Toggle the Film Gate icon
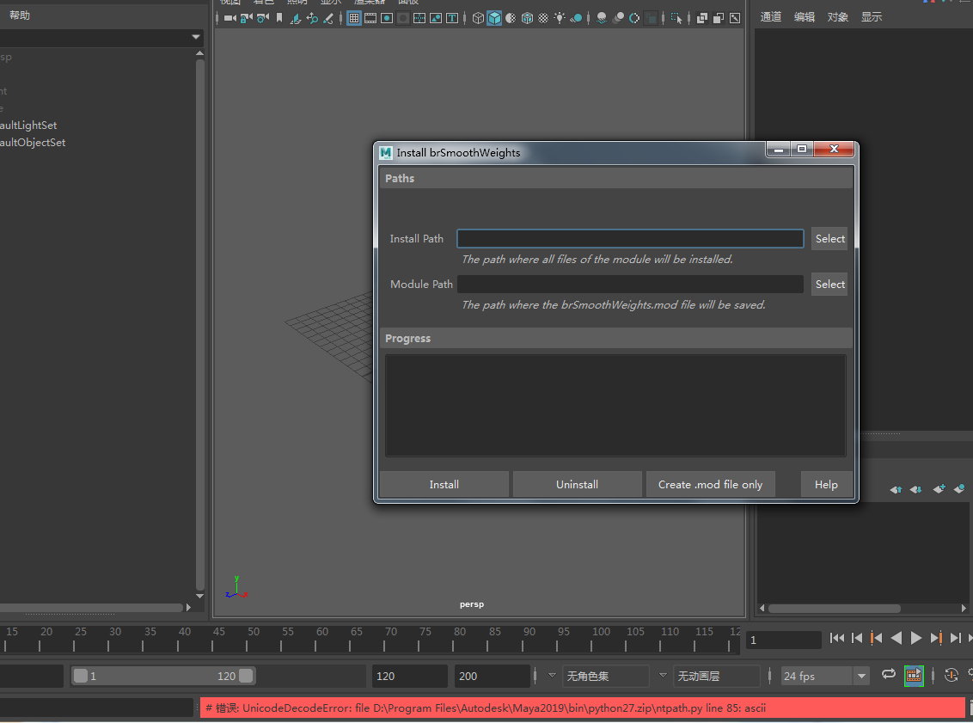973x723 pixels. tap(370, 18)
